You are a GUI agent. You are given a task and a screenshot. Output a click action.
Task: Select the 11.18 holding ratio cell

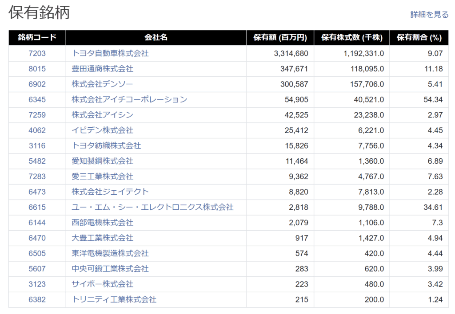pyautogui.click(x=419, y=69)
